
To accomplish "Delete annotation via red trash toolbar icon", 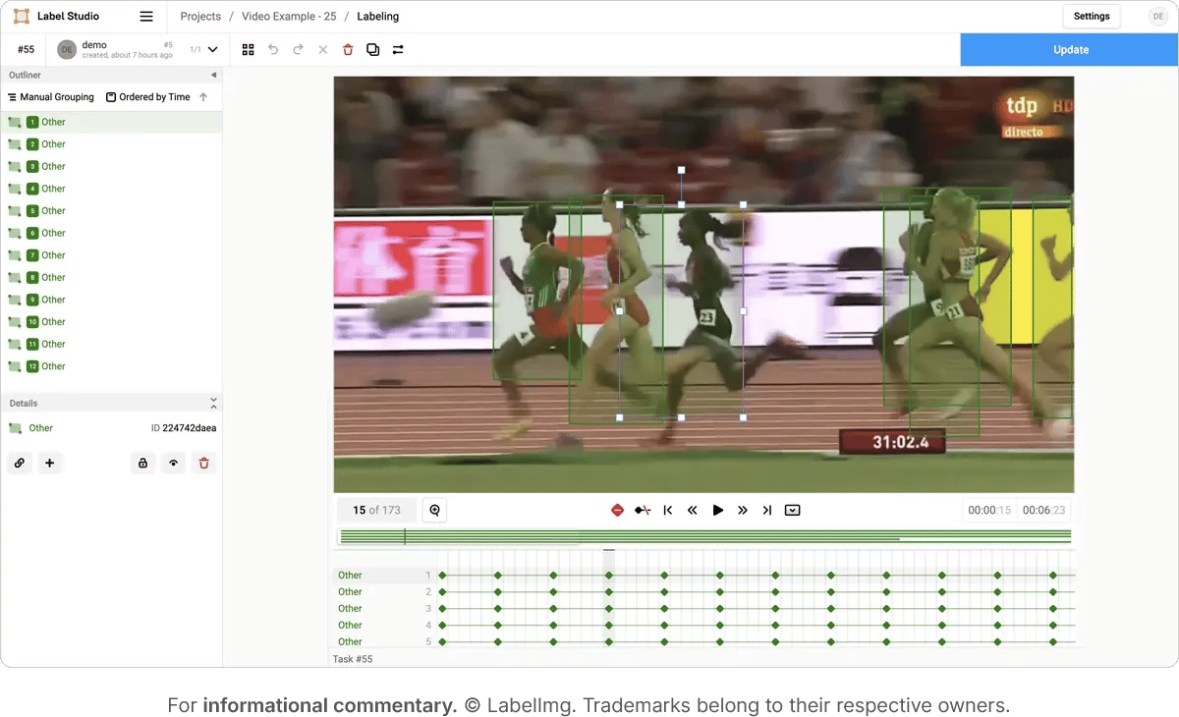I will click(348, 49).
